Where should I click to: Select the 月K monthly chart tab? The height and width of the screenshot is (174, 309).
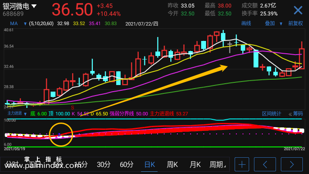tap(195, 164)
